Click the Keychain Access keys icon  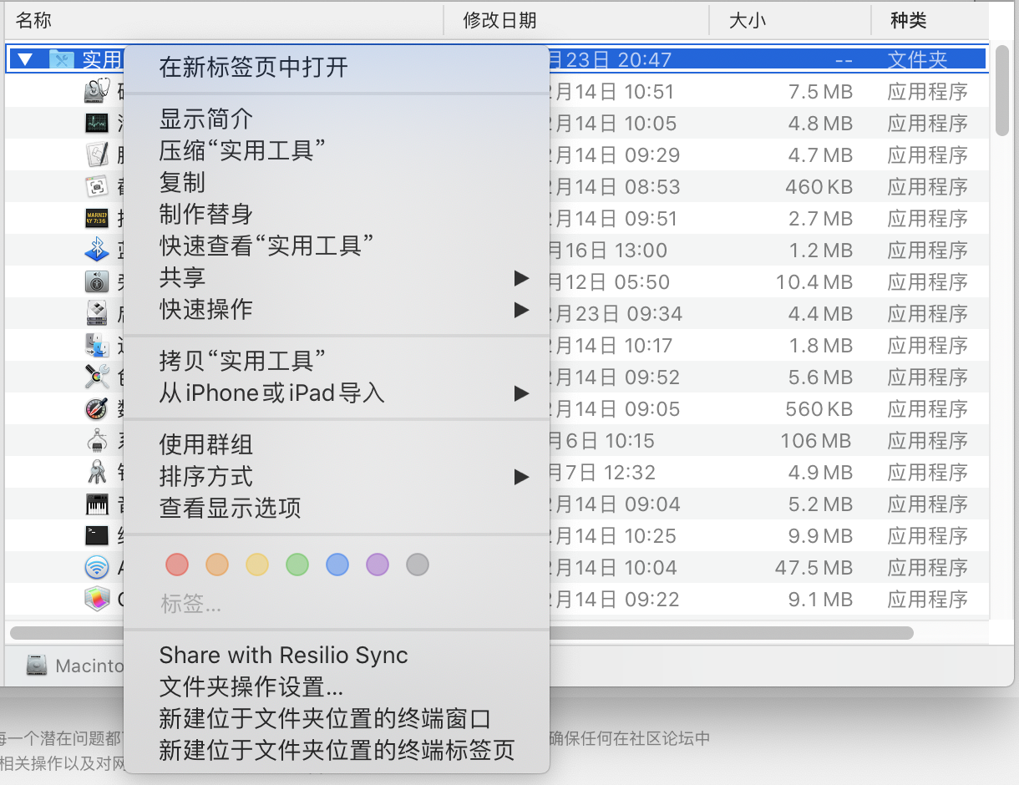tap(97, 473)
